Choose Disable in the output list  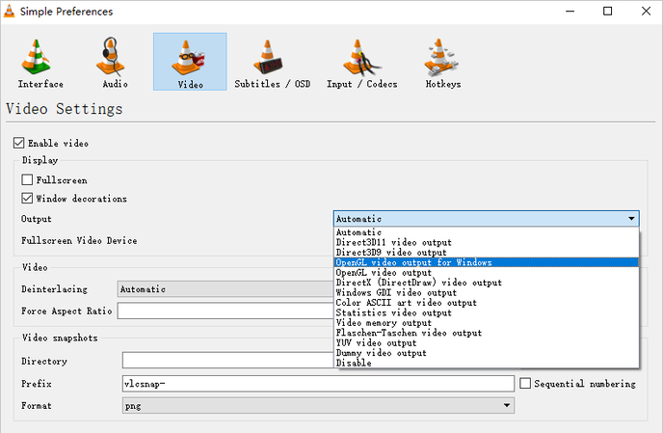point(487,364)
